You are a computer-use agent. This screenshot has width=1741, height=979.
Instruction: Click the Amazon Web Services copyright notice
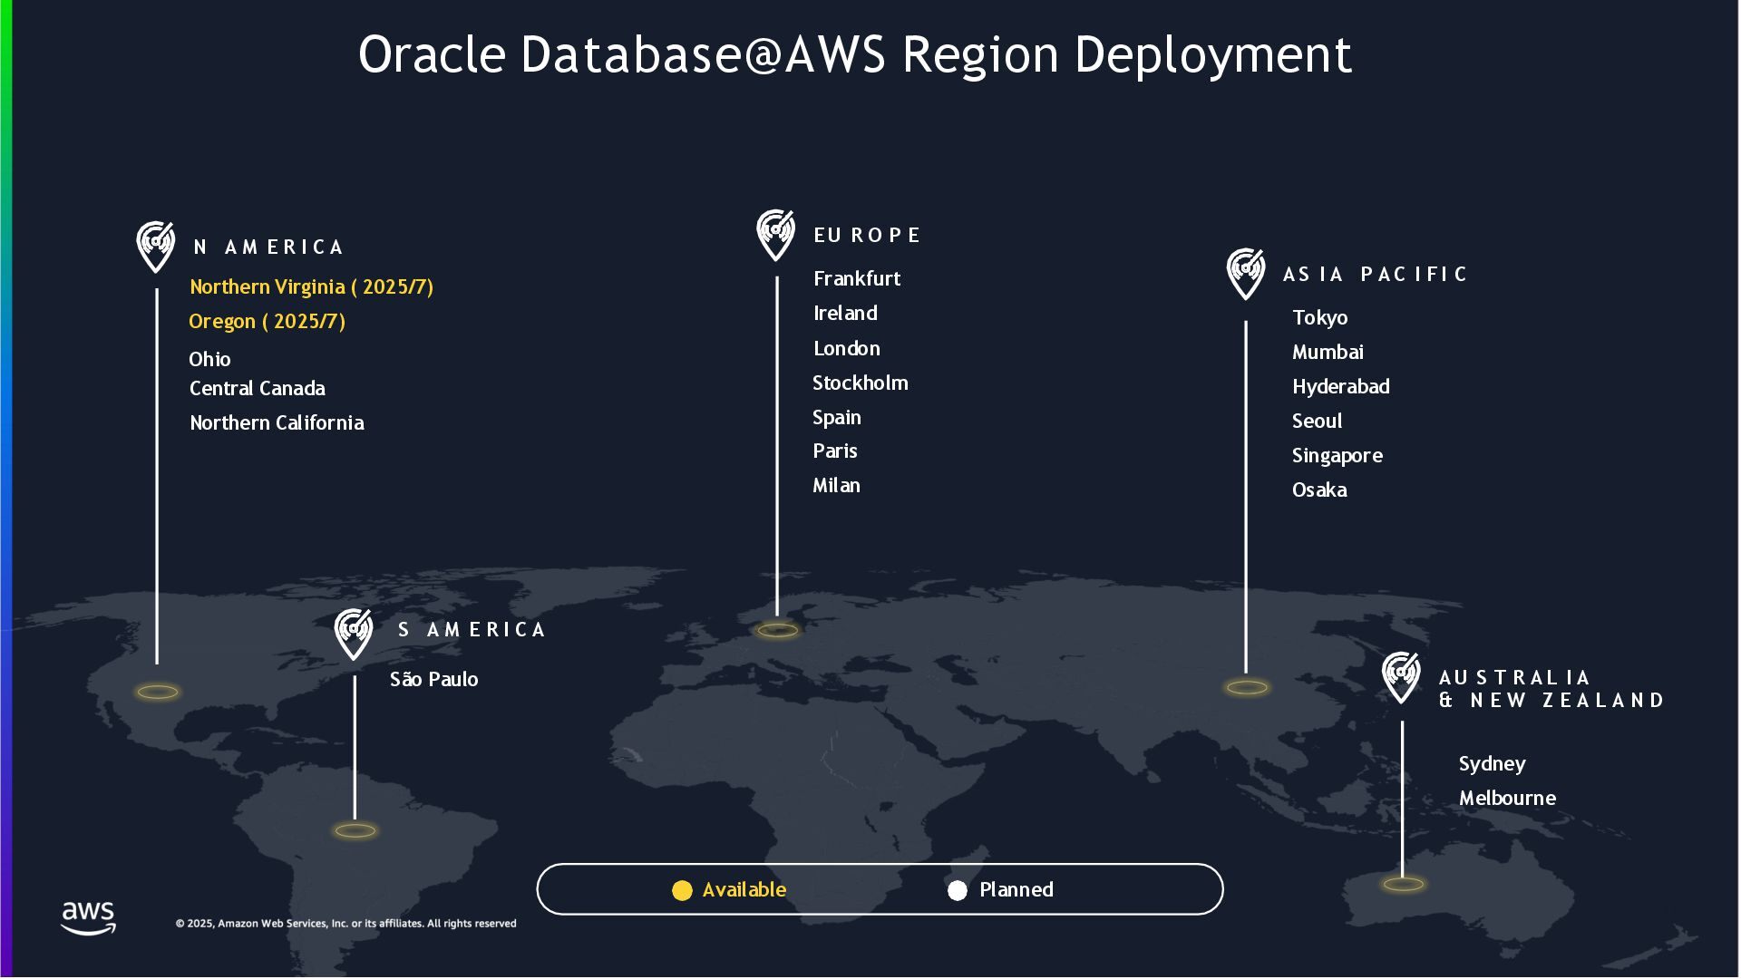click(345, 924)
